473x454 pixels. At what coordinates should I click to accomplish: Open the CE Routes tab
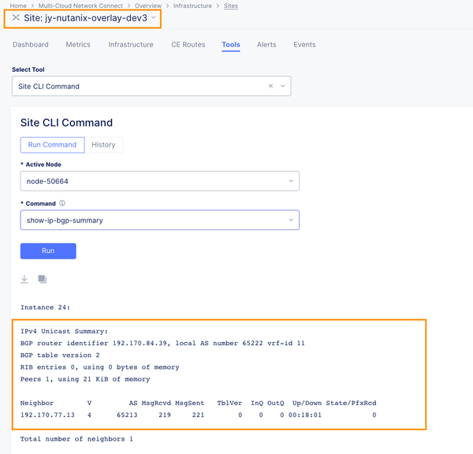click(x=188, y=45)
